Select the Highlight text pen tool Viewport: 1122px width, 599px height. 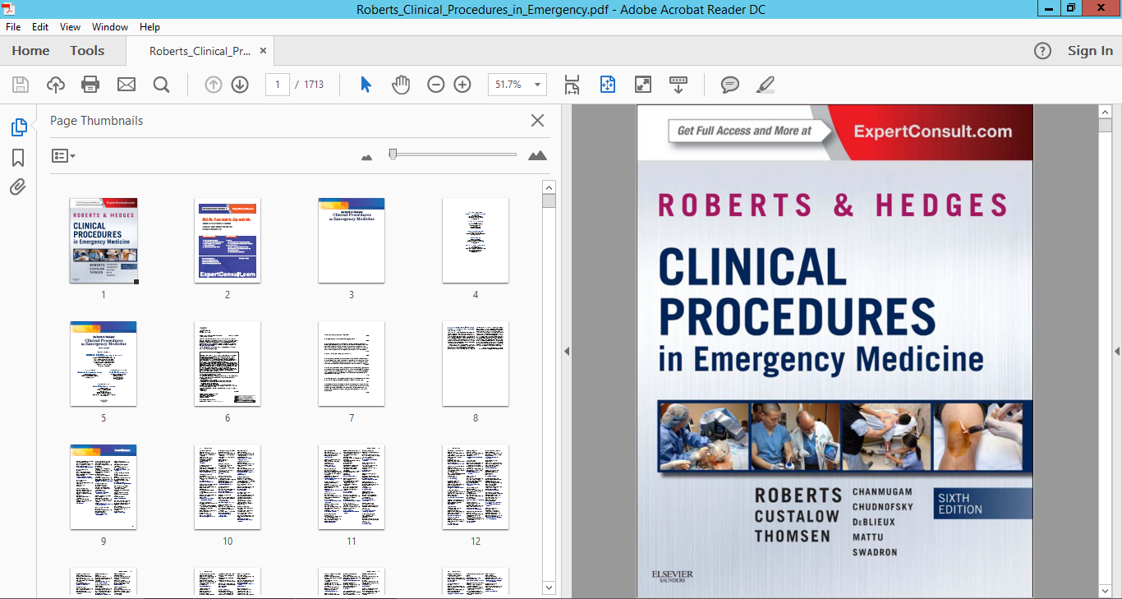click(x=765, y=85)
